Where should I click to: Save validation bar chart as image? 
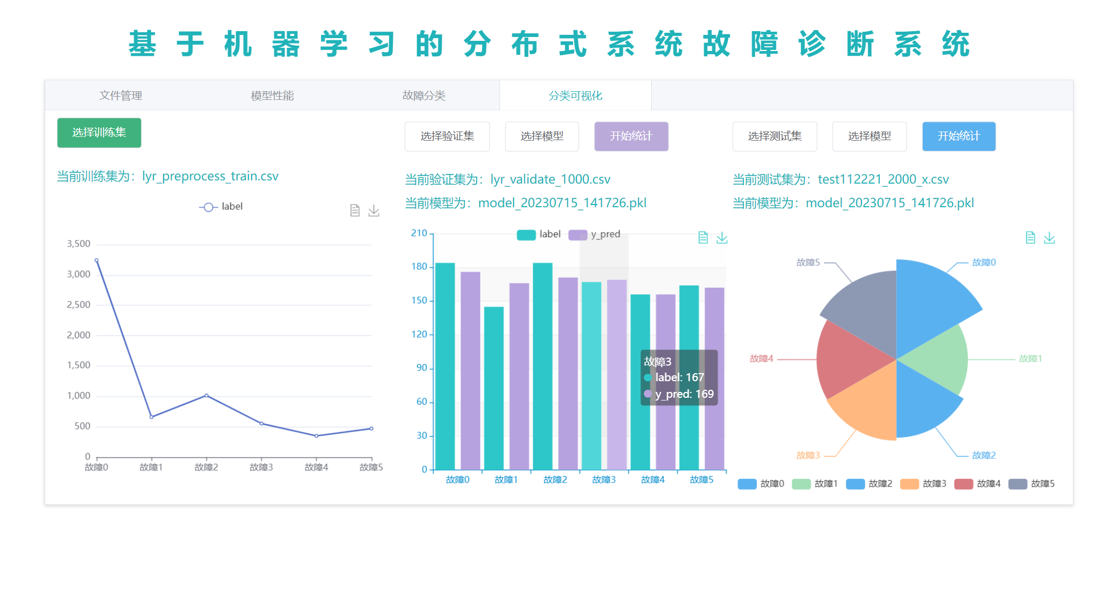coord(722,237)
